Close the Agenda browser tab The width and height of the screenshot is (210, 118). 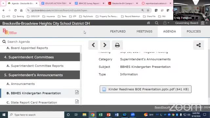point(36,3)
